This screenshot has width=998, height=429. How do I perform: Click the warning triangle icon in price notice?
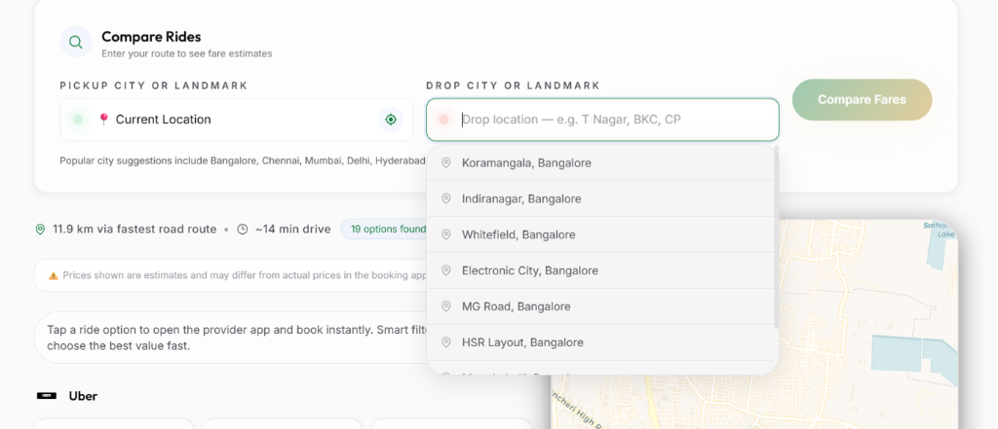click(54, 275)
